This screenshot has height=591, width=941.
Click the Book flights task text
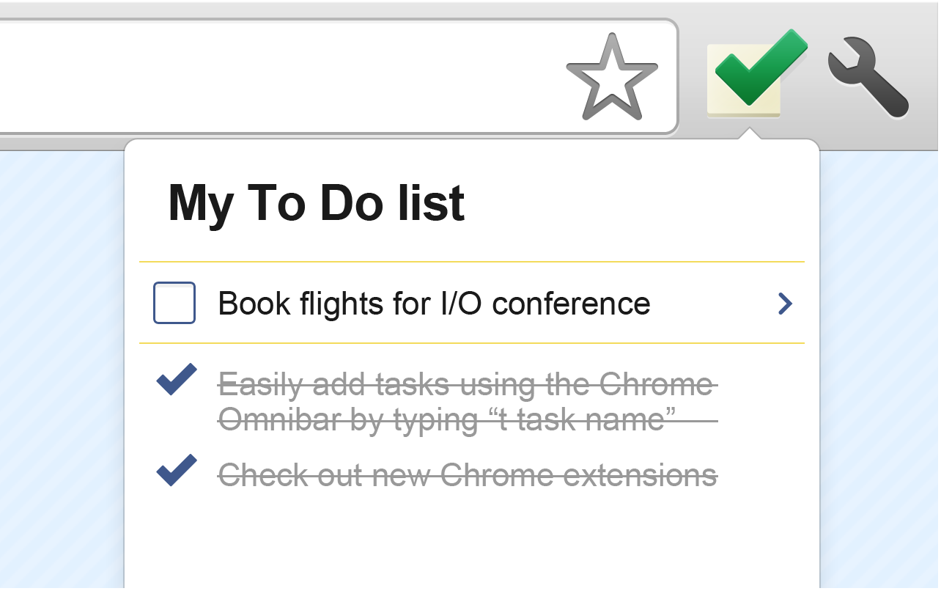(433, 303)
